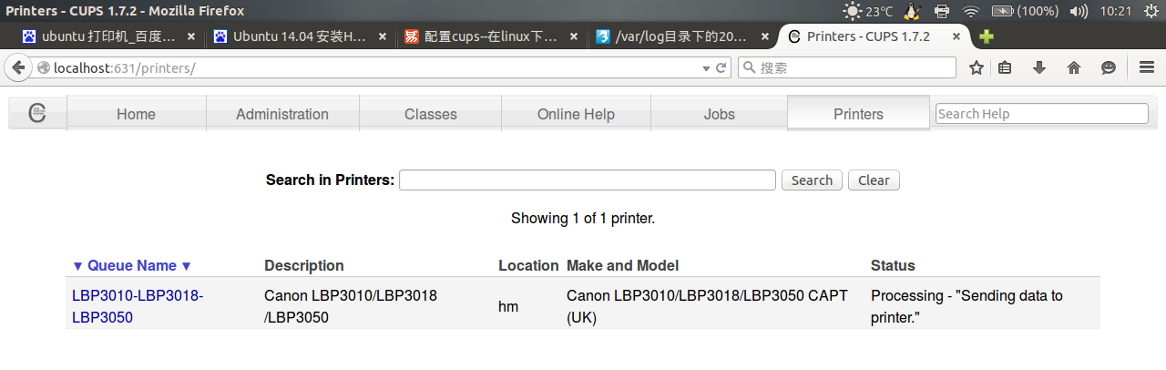This screenshot has height=370, width=1166.
Task: Open the sound volume indicator
Action: 1079,11
